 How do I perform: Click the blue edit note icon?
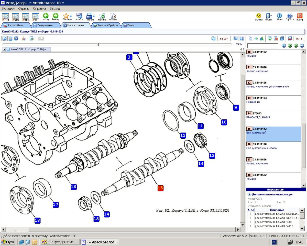[x=282, y=38]
